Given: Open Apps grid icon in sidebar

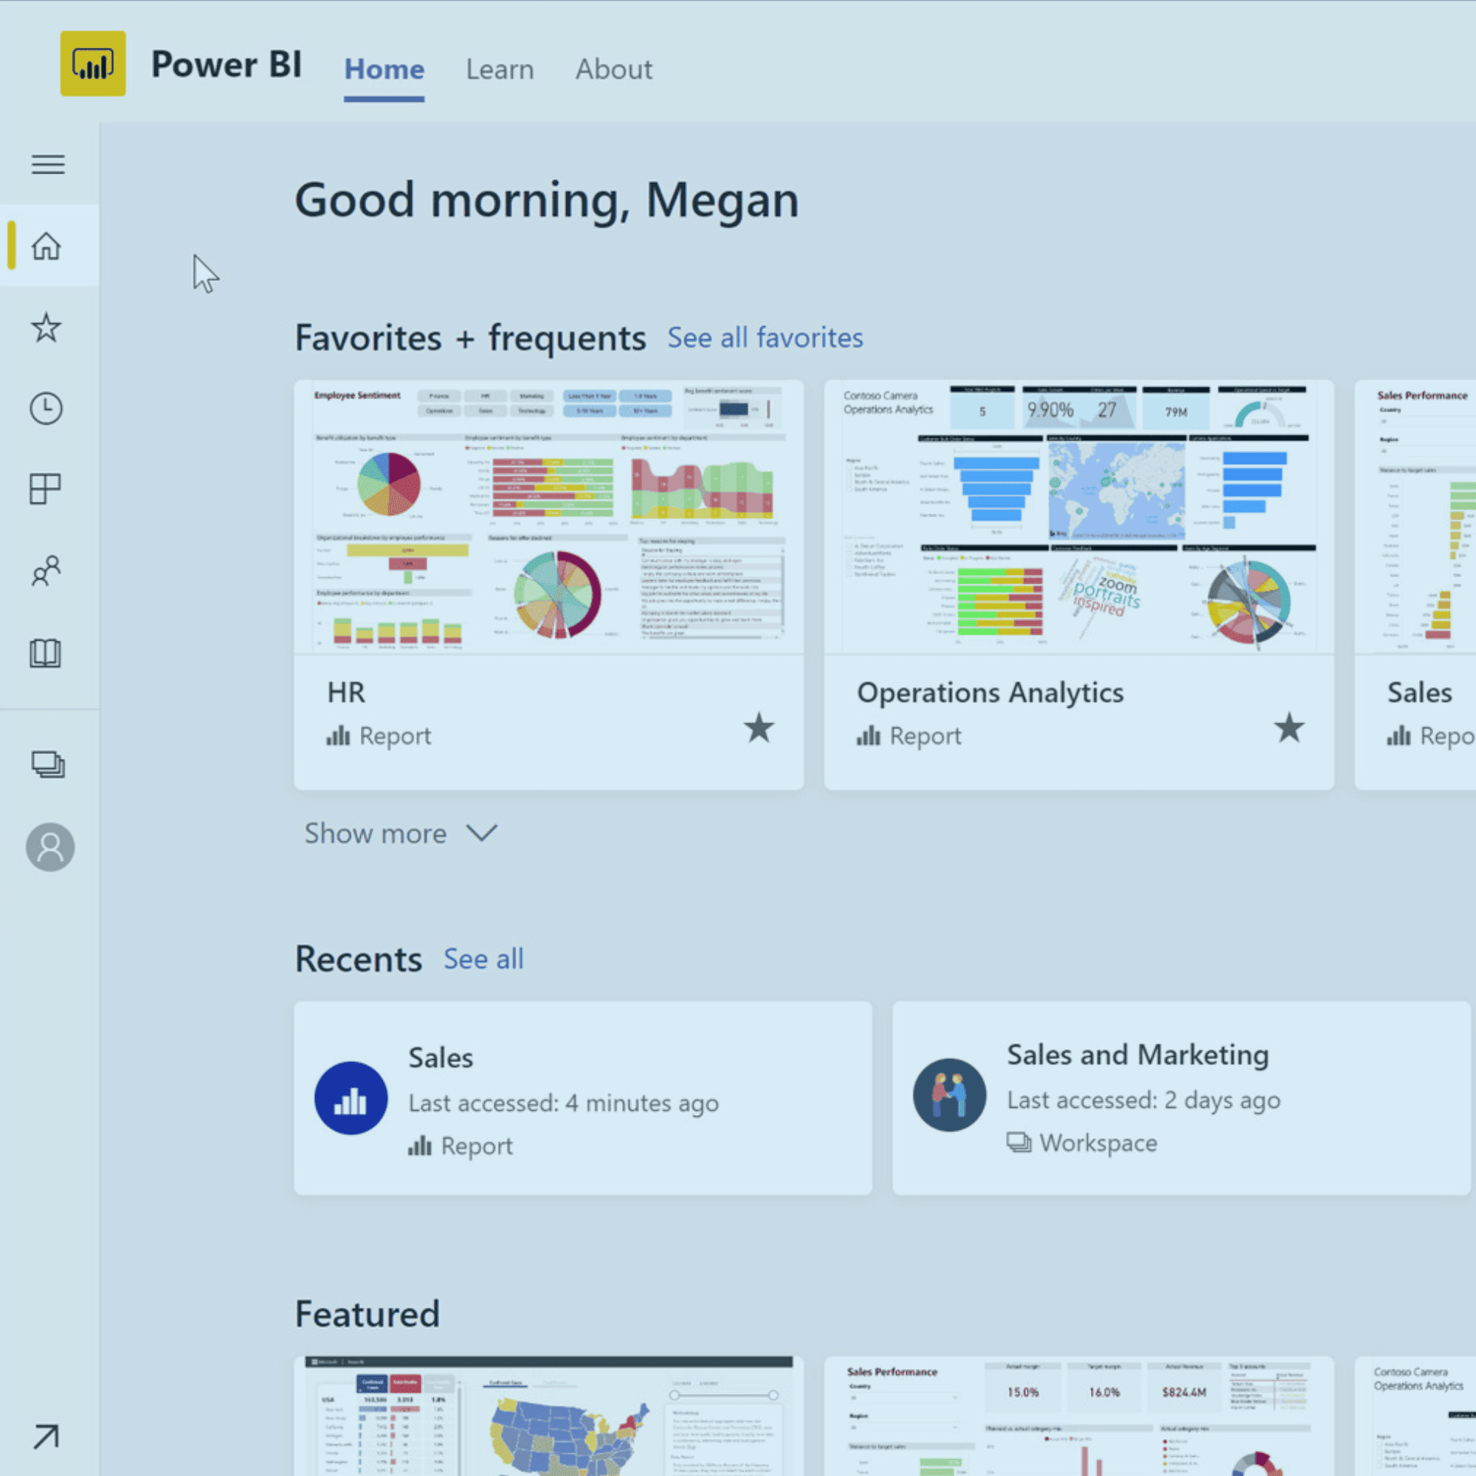Looking at the screenshot, I should tap(45, 489).
